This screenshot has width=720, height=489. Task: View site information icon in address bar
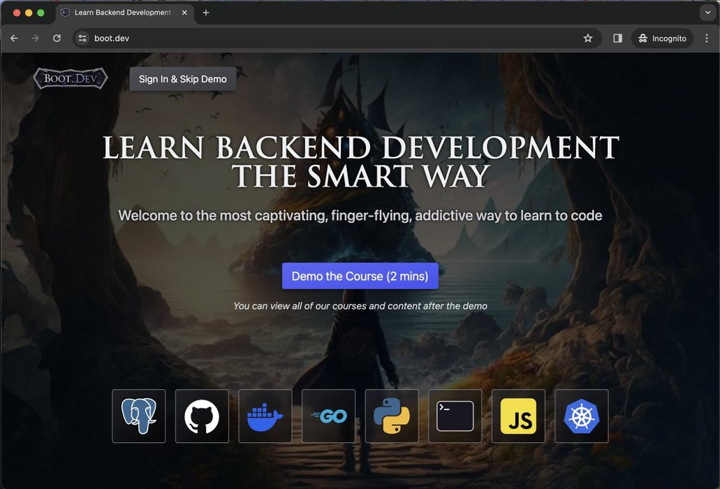[x=82, y=38]
